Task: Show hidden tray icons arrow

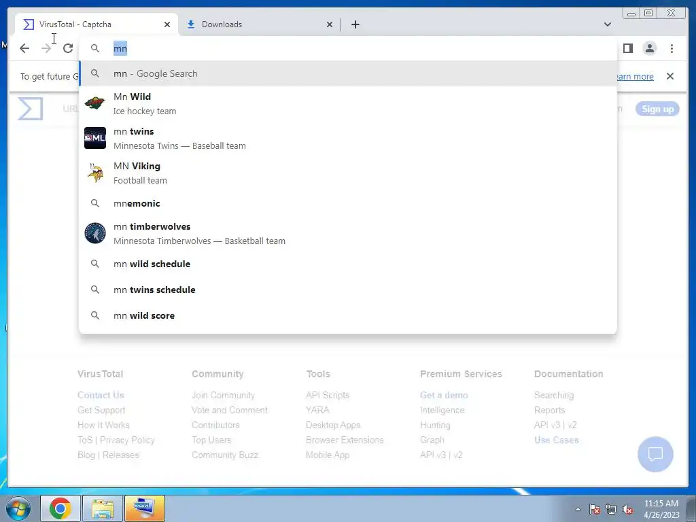Action: 578,509
